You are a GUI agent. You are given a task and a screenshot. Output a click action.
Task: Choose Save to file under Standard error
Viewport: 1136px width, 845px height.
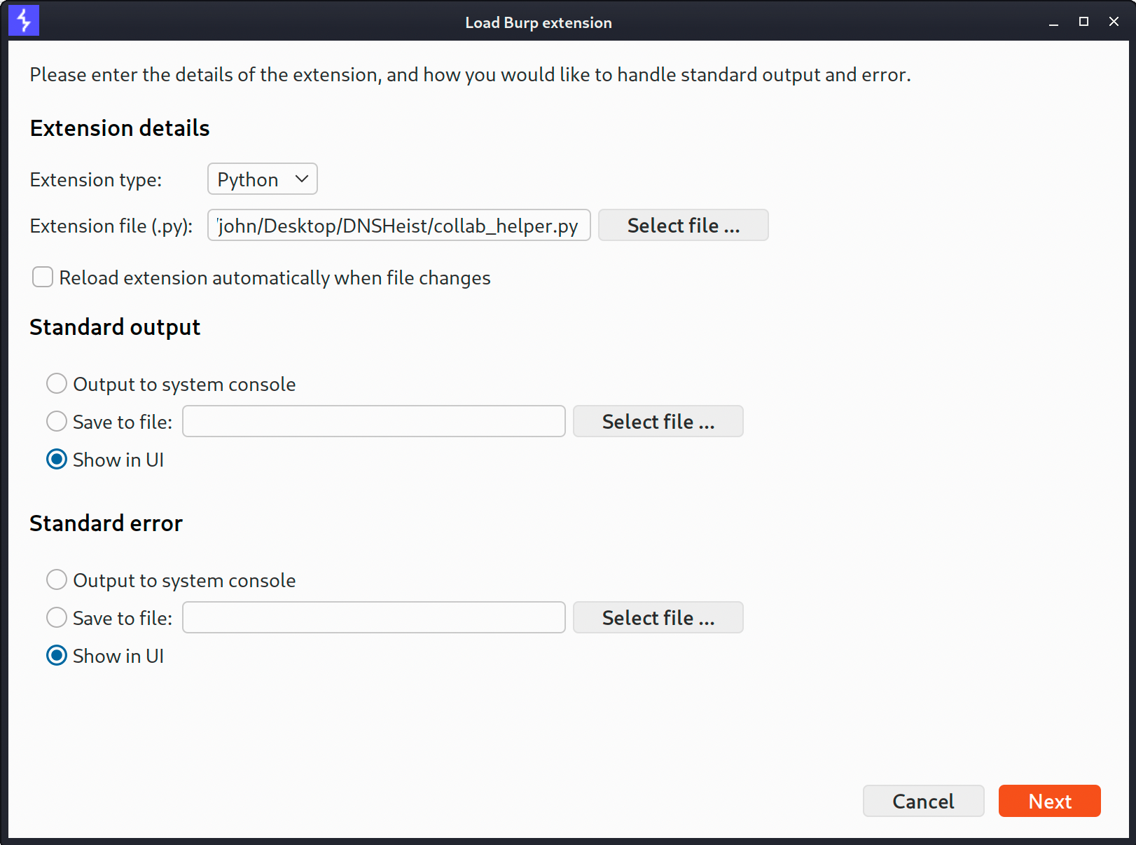57,617
